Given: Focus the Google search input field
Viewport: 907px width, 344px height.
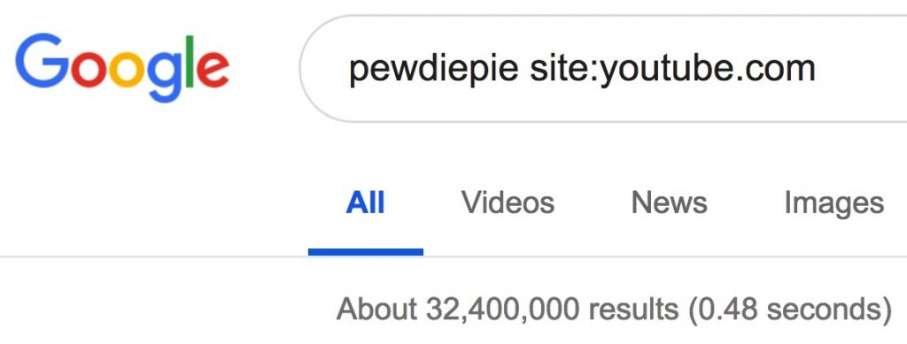Looking at the screenshot, I should pyautogui.click(x=602, y=69).
